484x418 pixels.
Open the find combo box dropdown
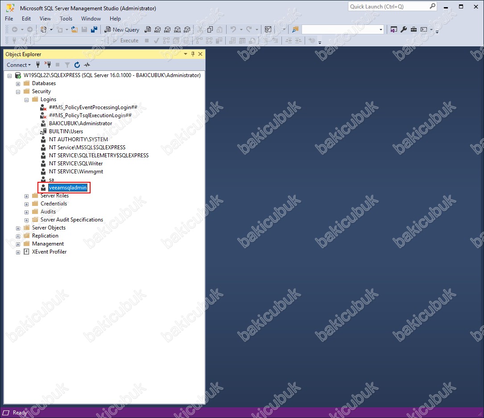381,29
